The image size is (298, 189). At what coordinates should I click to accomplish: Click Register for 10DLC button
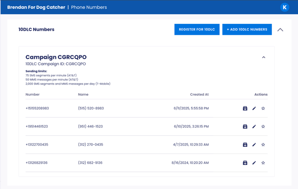click(x=197, y=30)
